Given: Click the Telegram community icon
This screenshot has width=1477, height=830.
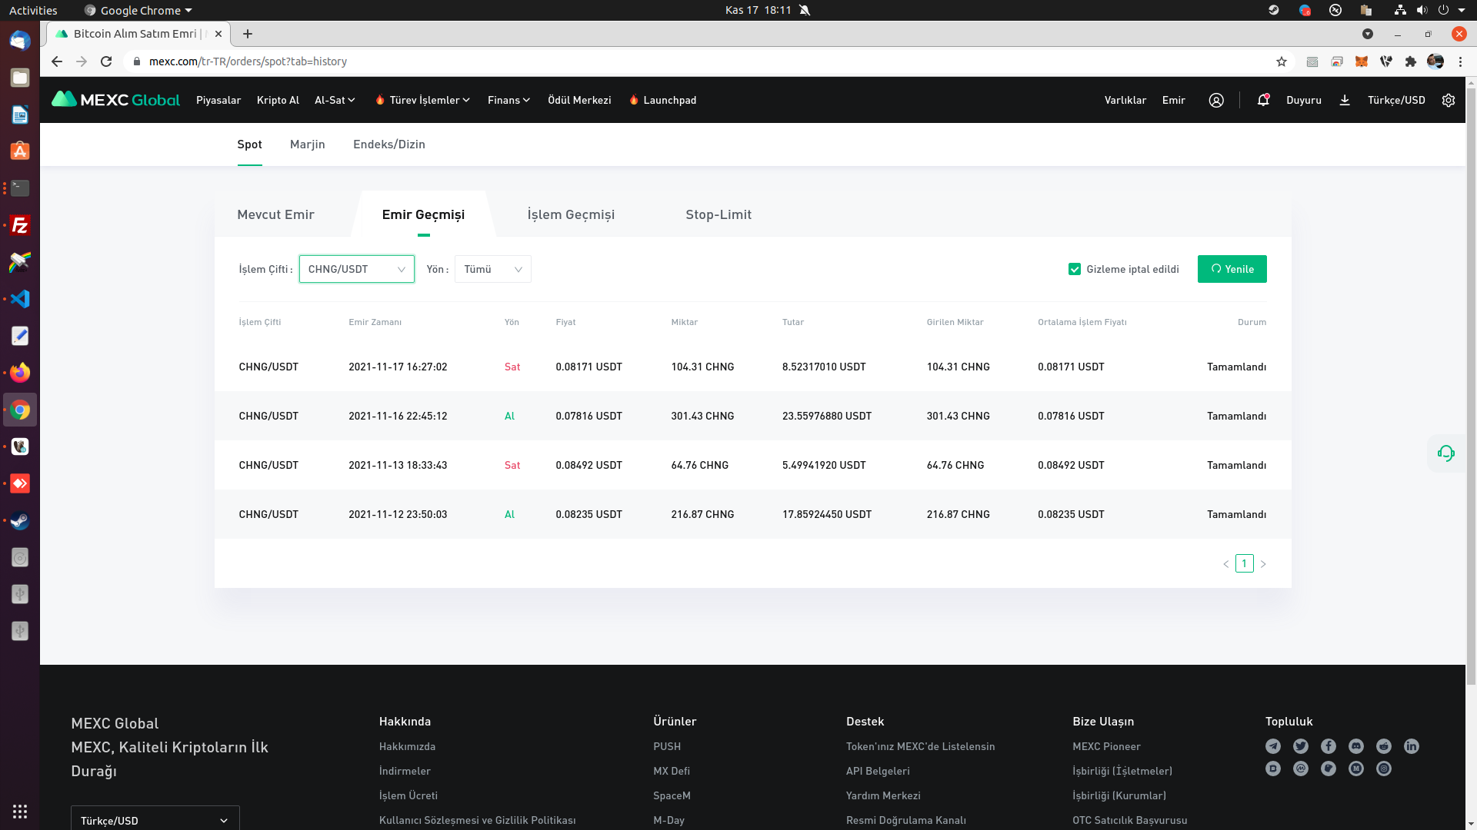Looking at the screenshot, I should (x=1273, y=746).
